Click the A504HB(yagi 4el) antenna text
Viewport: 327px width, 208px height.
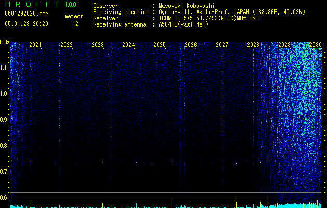pos(184,24)
